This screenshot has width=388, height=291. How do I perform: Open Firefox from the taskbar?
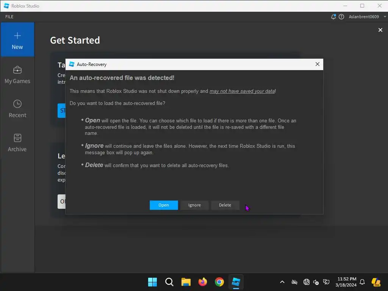(203, 282)
